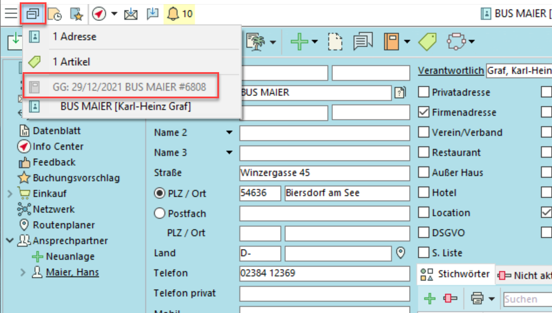
Task: Switch to the Stichwörter tab
Action: point(457,274)
